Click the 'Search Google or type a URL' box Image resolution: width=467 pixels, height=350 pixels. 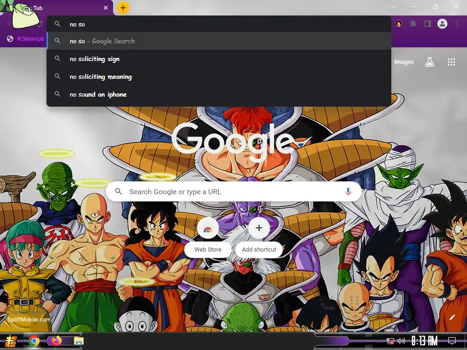[234, 192]
